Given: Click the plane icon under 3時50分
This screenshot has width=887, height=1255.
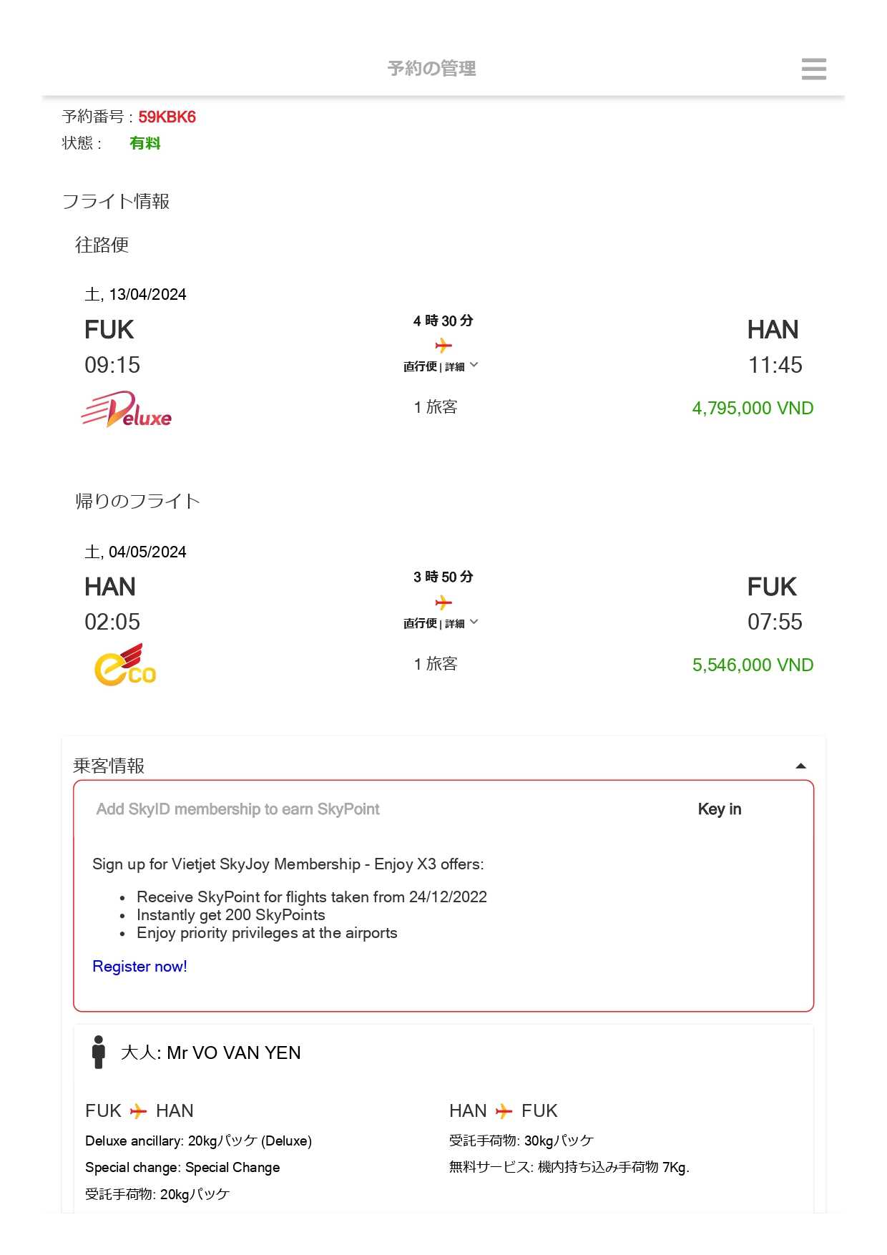Looking at the screenshot, I should tap(443, 602).
